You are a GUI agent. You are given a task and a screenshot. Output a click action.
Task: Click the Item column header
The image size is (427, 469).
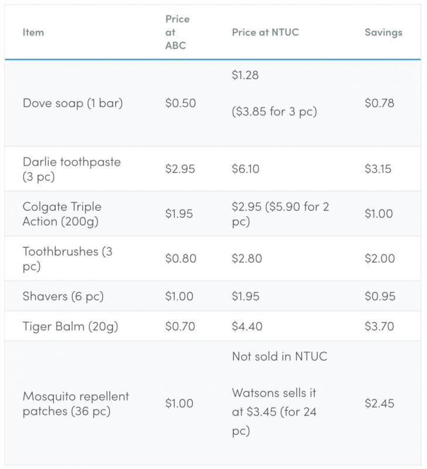[x=33, y=32]
